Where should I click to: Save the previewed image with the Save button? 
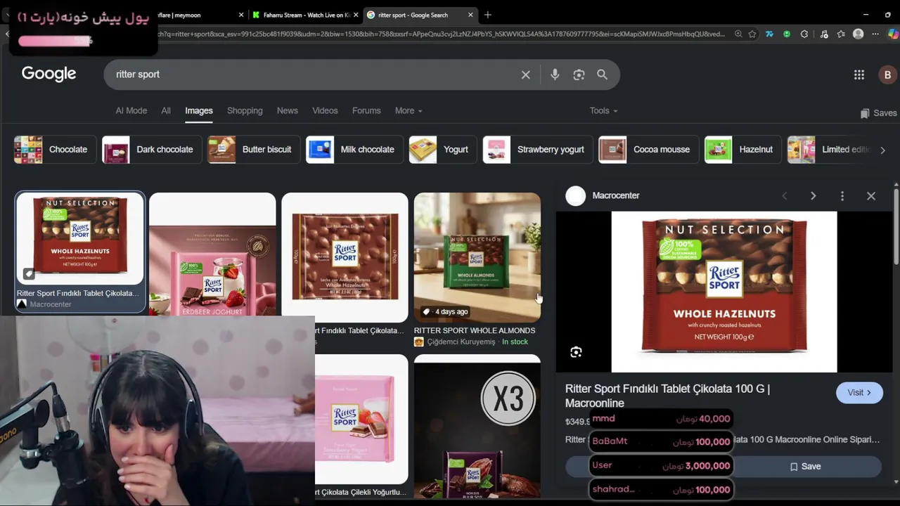805,467
